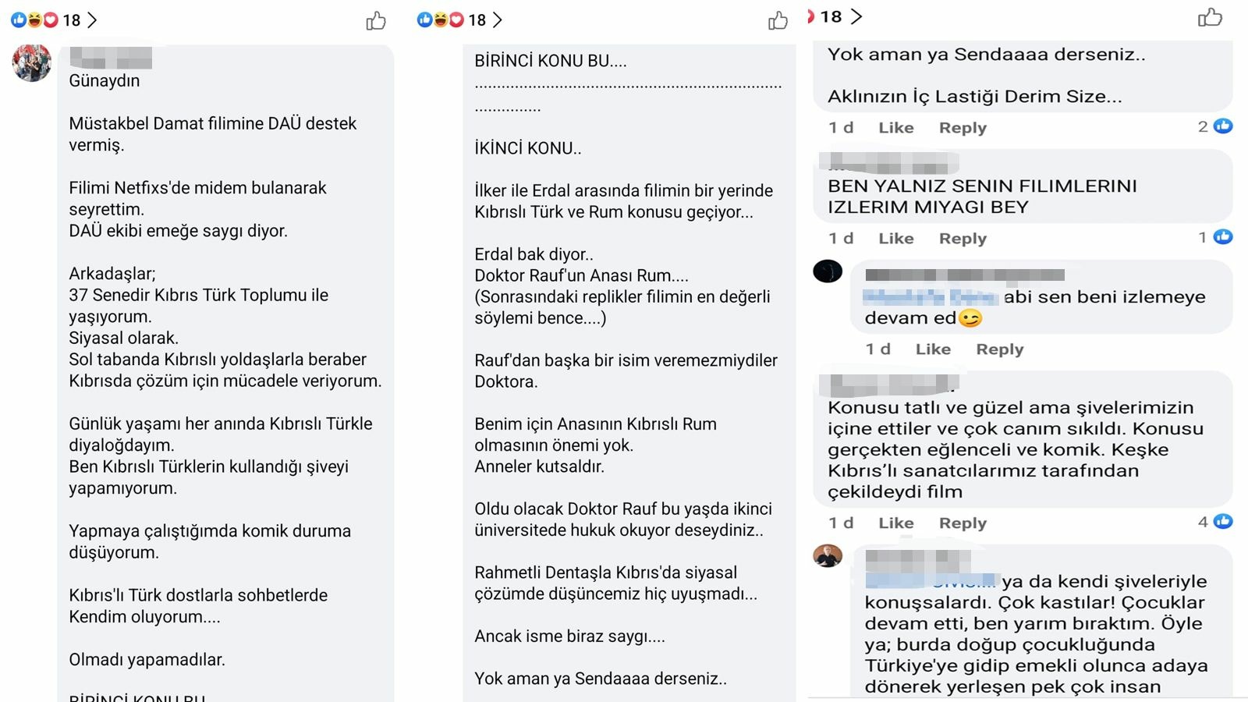Expand reactions chevron next to 18 on middle post
Viewport: 1248px width, 702px height.
pos(498,20)
